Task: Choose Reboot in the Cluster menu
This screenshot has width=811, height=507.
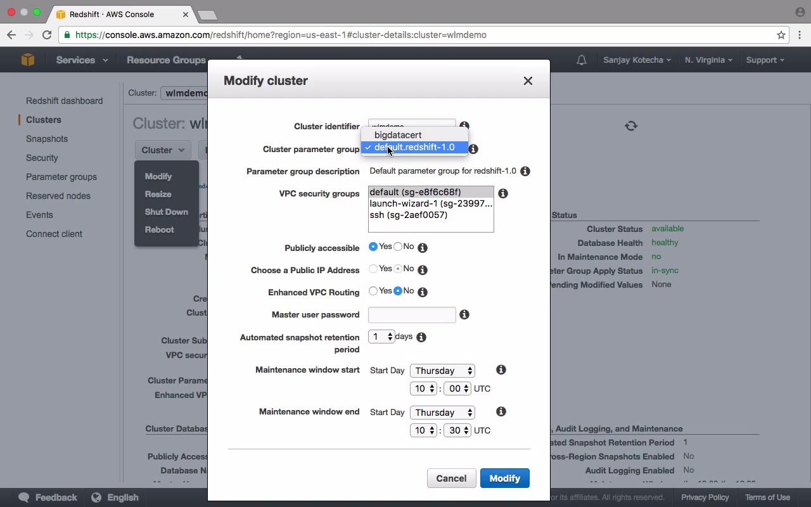Action: click(159, 229)
